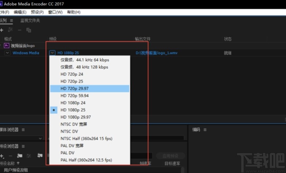Click the Preset Settings icon in preset browser
This screenshot has width=286, height=173.
pos(29,156)
